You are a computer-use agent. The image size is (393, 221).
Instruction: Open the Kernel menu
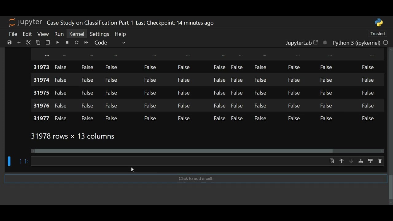point(76,34)
